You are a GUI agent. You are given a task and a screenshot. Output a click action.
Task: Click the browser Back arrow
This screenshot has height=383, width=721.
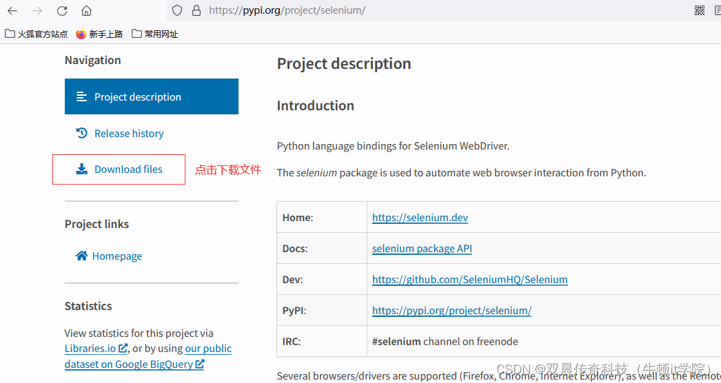click(12, 10)
